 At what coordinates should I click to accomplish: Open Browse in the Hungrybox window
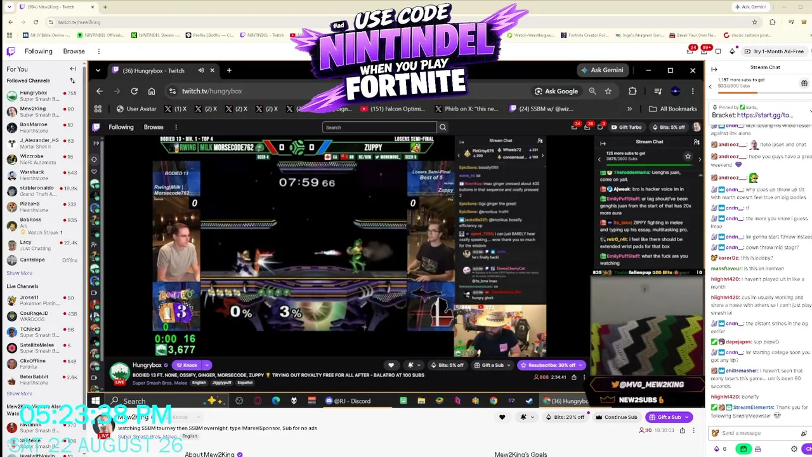(x=154, y=127)
